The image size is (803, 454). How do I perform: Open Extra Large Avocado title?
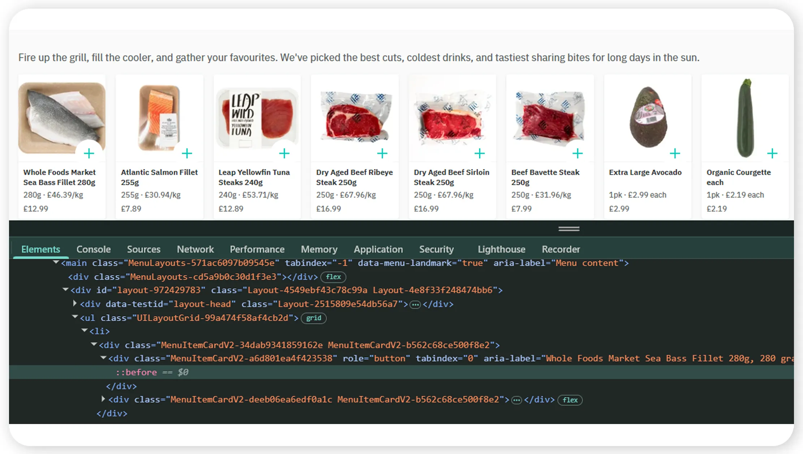pyautogui.click(x=645, y=173)
